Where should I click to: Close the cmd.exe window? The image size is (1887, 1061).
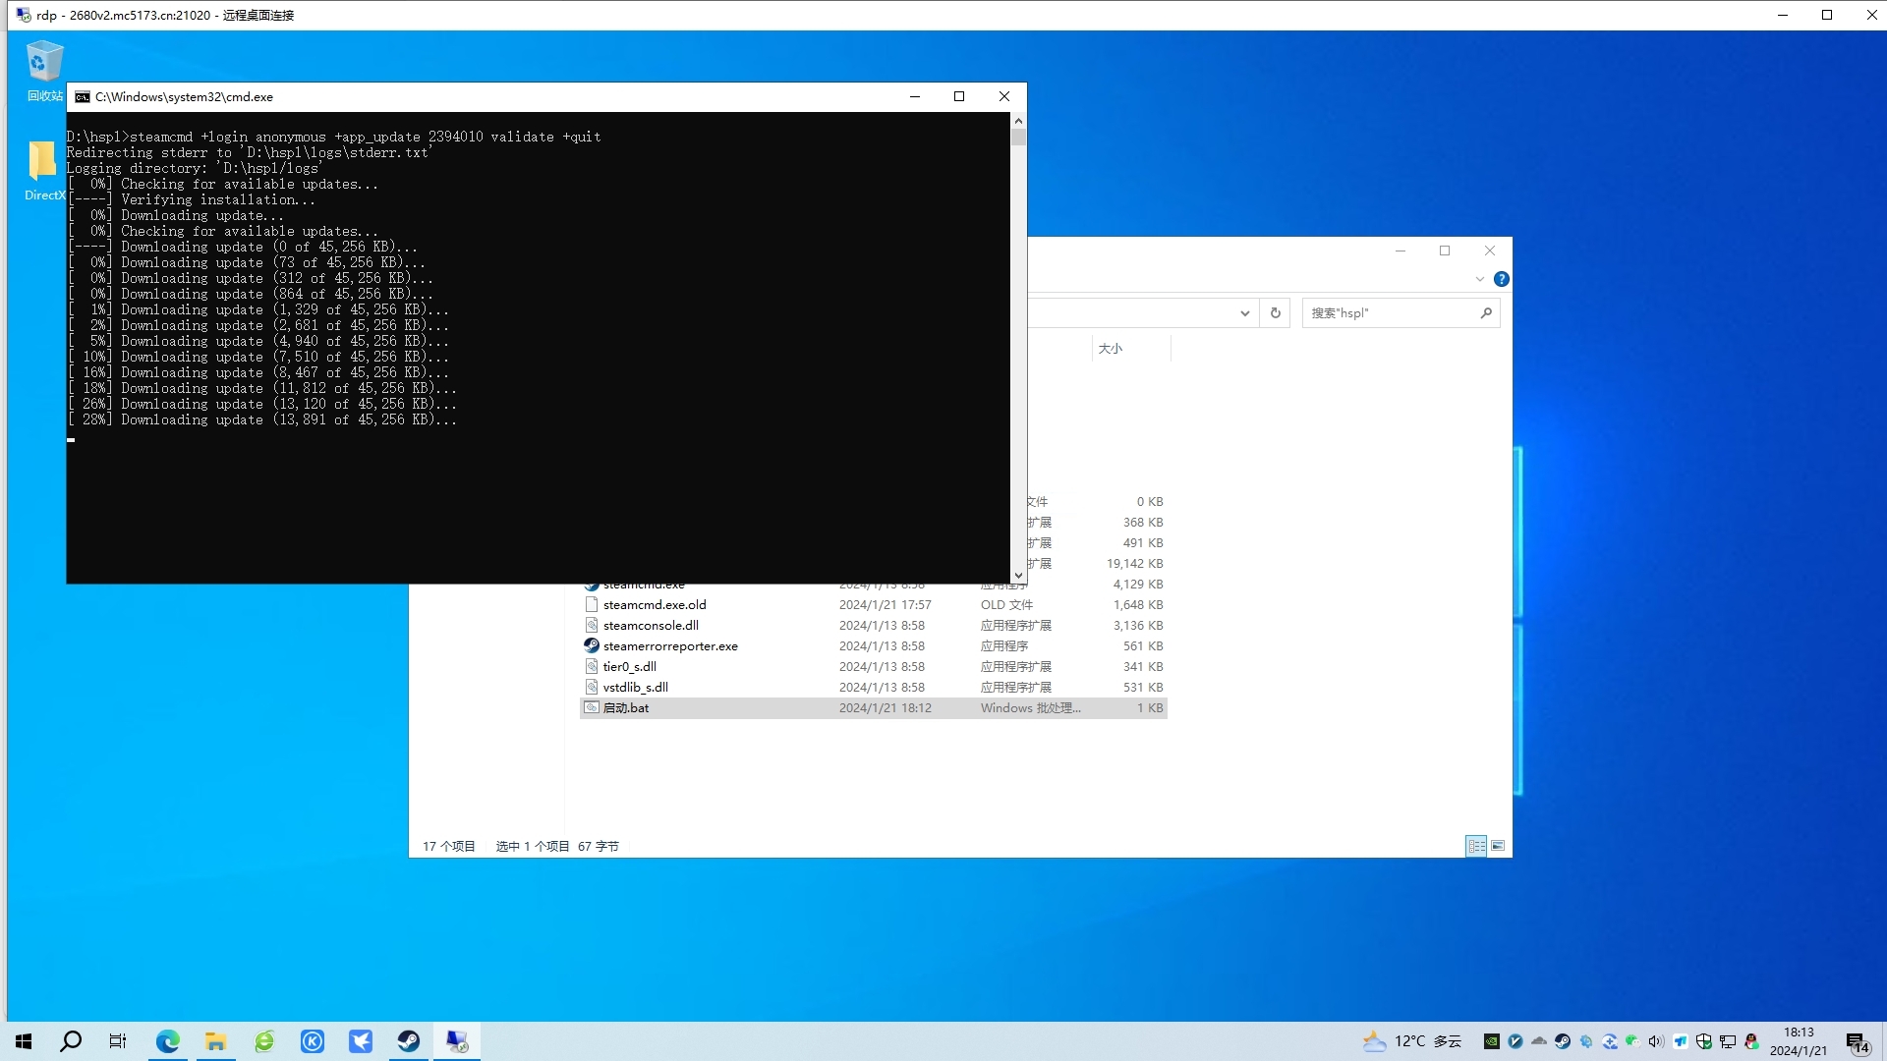point(1003,96)
